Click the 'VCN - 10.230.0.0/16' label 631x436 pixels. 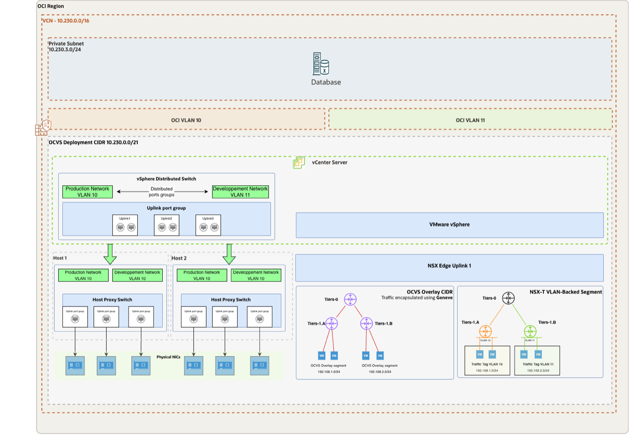[x=66, y=21]
